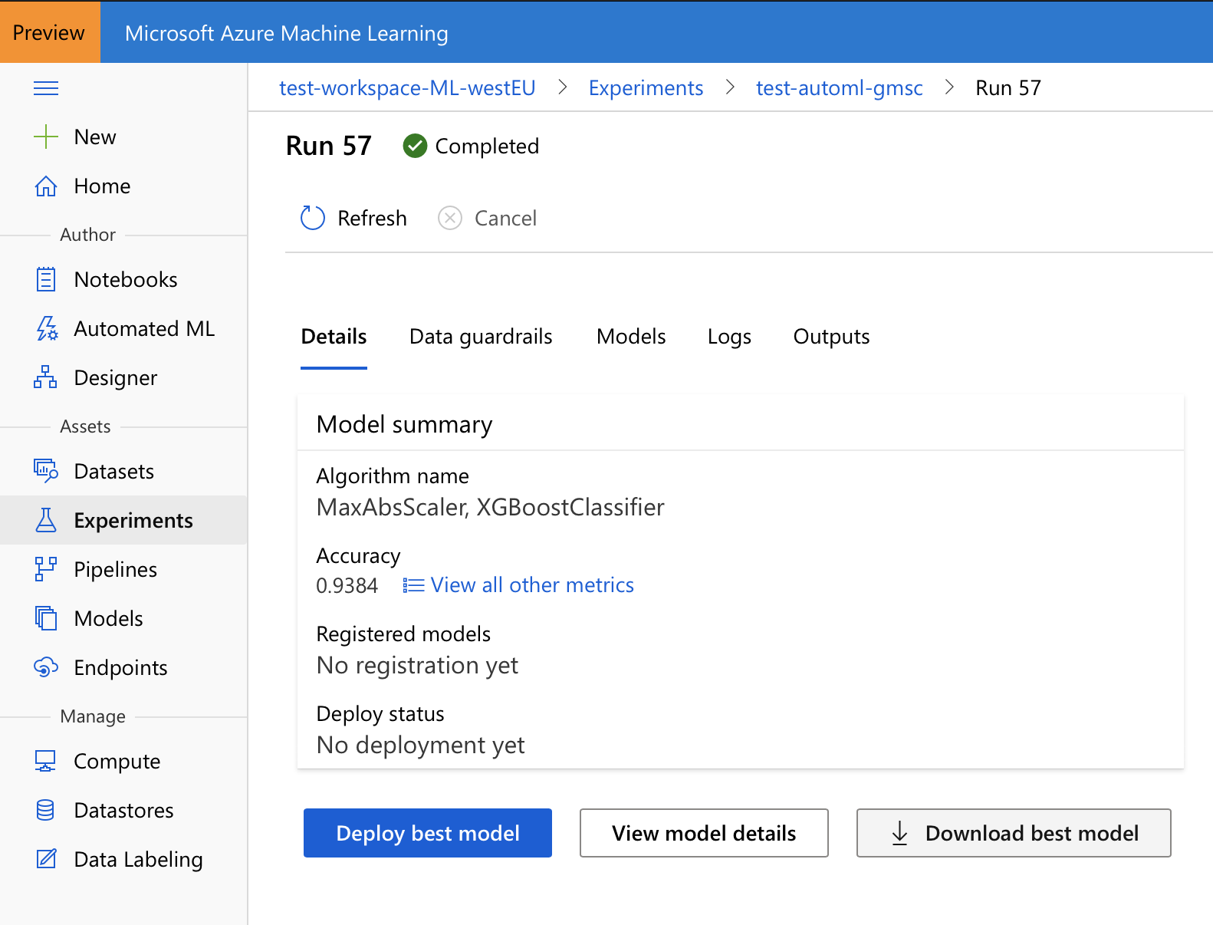Click the green plus New icon
Viewport: 1213px width, 925px height.
pos(46,137)
